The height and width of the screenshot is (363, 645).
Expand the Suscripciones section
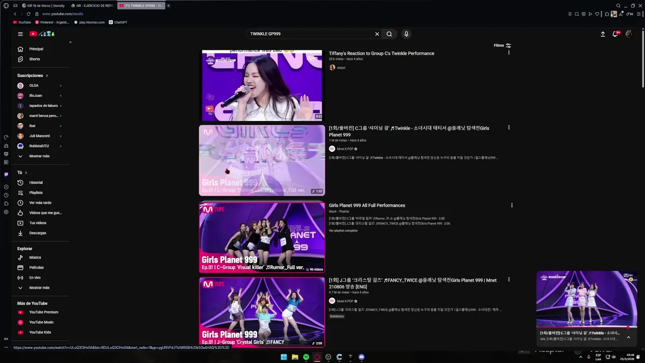pyautogui.click(x=33, y=76)
